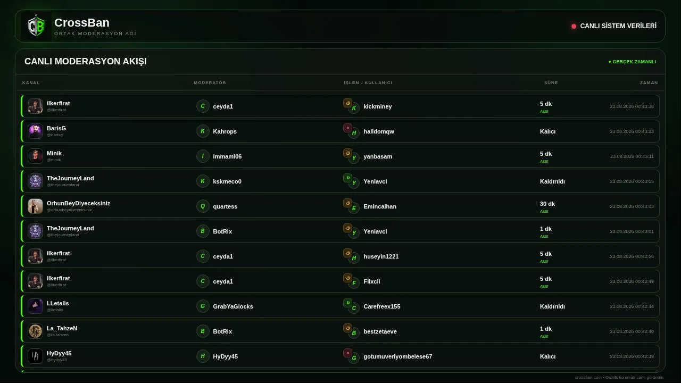Click the red ban icon beside halidomqw

coord(347,128)
